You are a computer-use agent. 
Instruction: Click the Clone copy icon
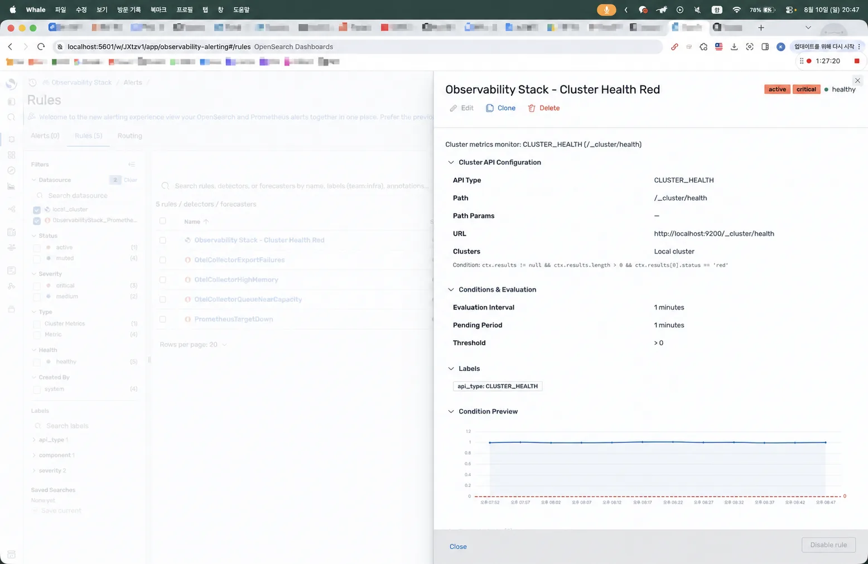point(490,108)
